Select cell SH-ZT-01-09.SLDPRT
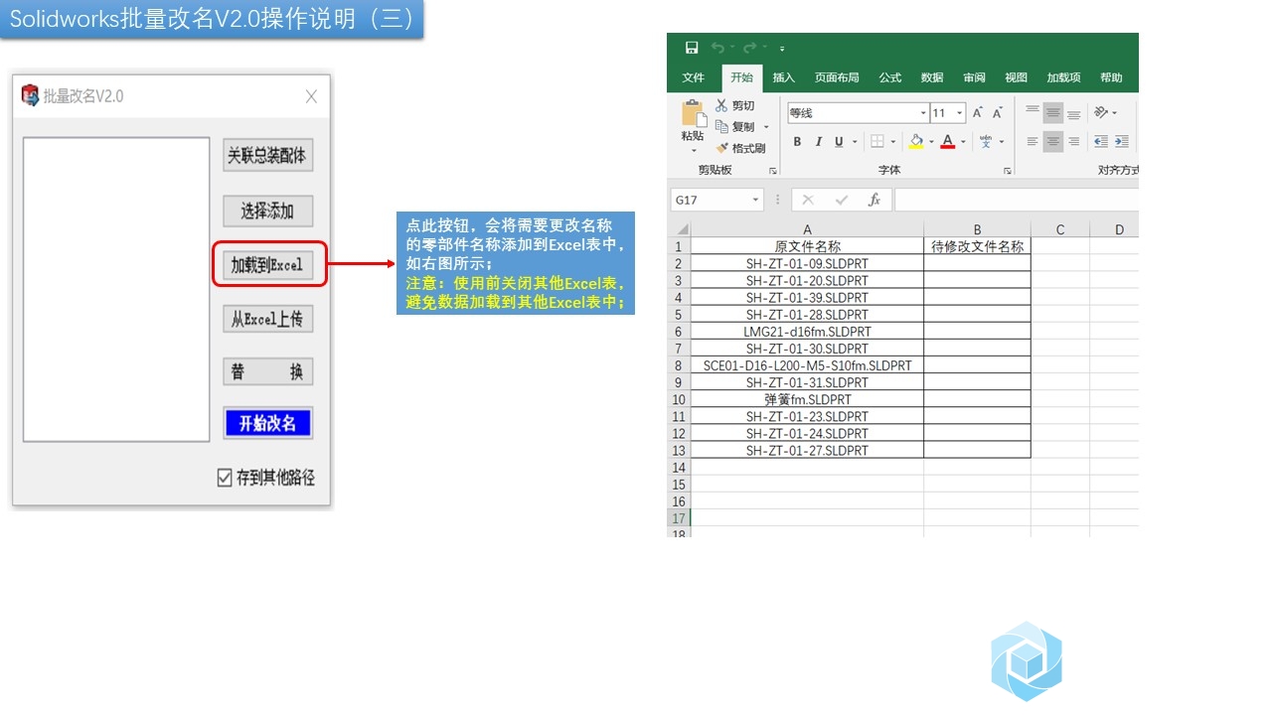This screenshot has width=1272, height=715. (x=807, y=263)
